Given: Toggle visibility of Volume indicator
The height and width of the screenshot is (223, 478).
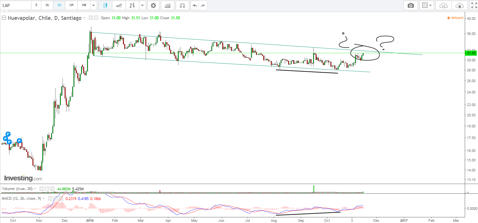Looking at the screenshot, I should pos(42,189).
